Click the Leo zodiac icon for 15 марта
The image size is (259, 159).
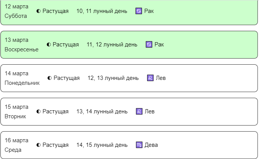[139, 111]
